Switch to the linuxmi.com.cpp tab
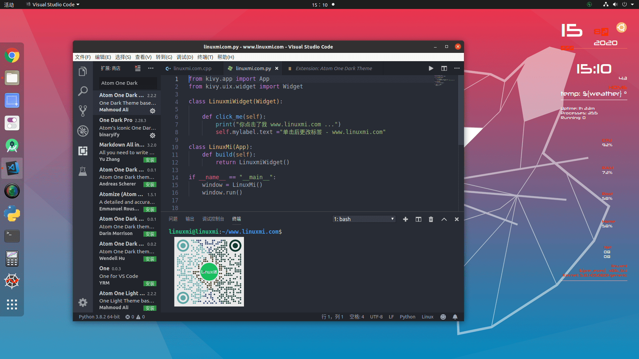The image size is (639, 359). click(192, 68)
